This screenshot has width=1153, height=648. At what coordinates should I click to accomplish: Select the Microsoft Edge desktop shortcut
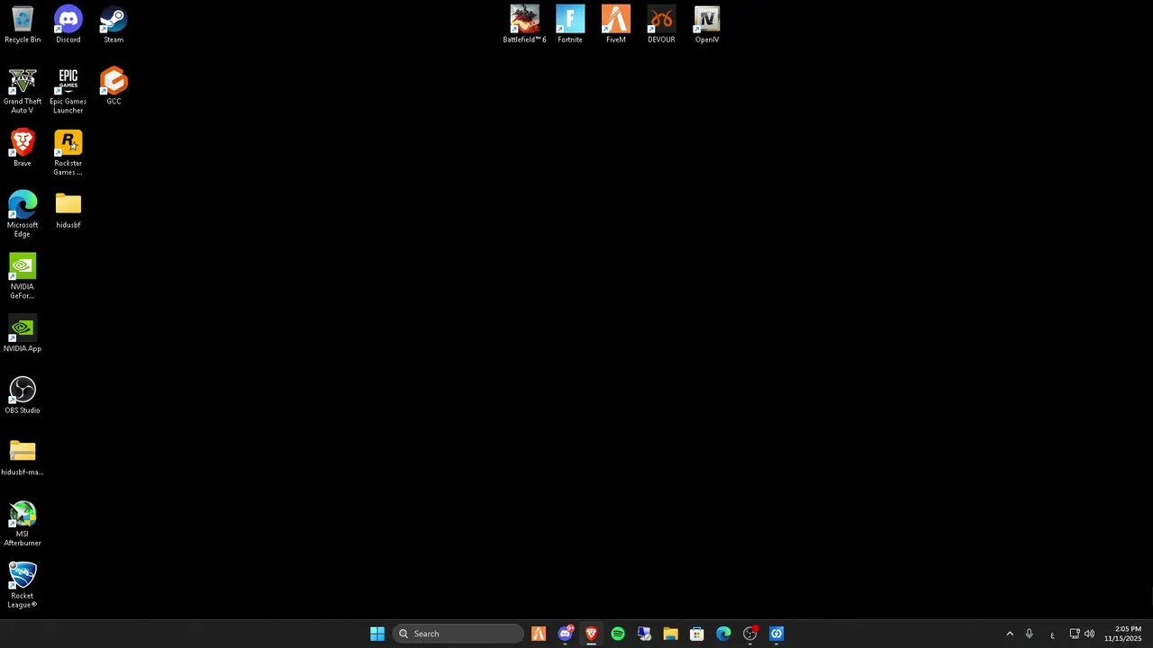click(x=23, y=214)
